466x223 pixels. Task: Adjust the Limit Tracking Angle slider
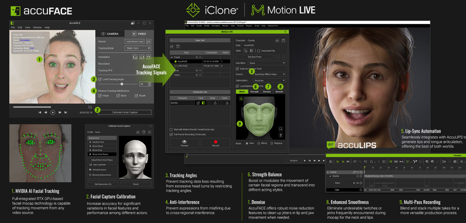[x=122, y=84]
